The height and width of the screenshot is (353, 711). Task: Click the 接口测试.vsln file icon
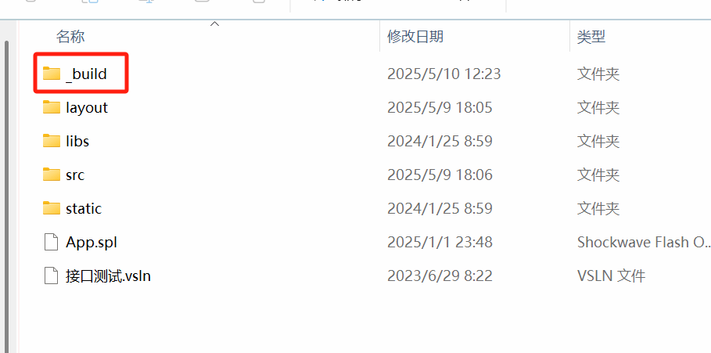(52, 276)
